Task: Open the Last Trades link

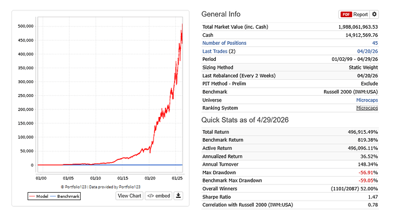Action: [215, 51]
